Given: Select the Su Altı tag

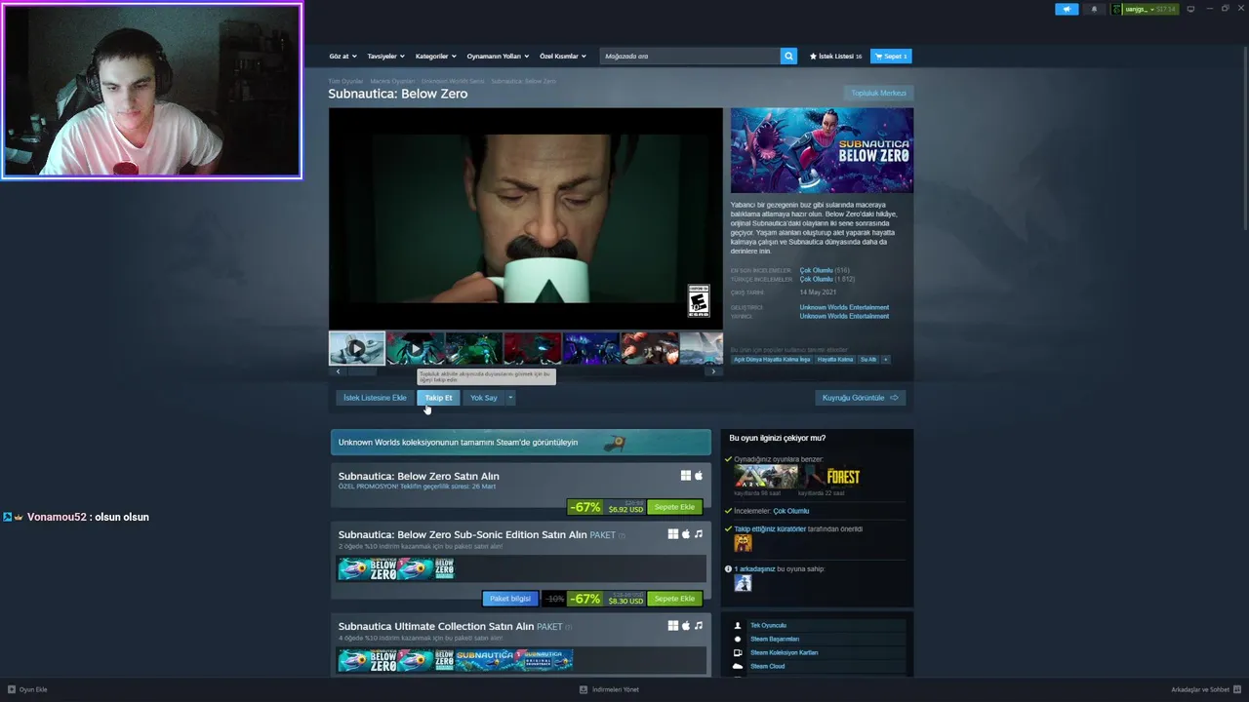Looking at the screenshot, I should click(x=868, y=360).
